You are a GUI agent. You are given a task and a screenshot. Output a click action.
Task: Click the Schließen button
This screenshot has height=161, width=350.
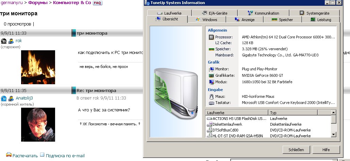tap(296, 149)
